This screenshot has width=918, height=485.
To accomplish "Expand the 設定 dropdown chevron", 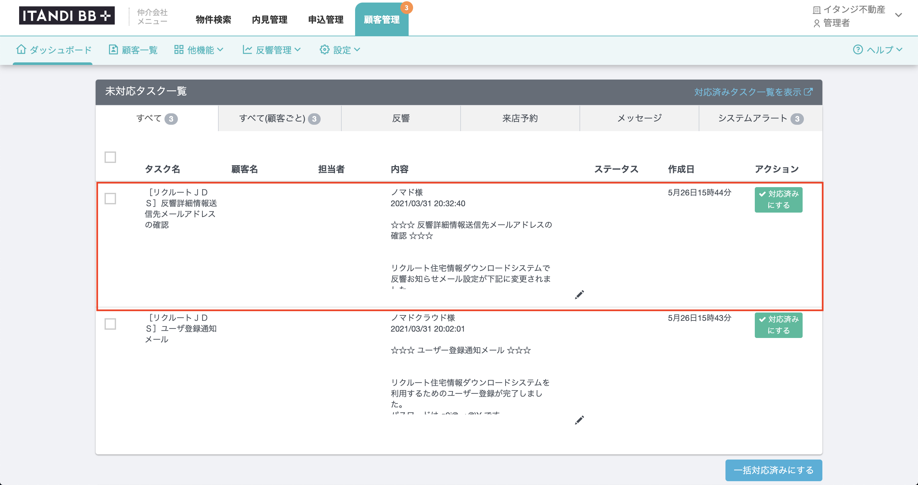I will pos(357,50).
